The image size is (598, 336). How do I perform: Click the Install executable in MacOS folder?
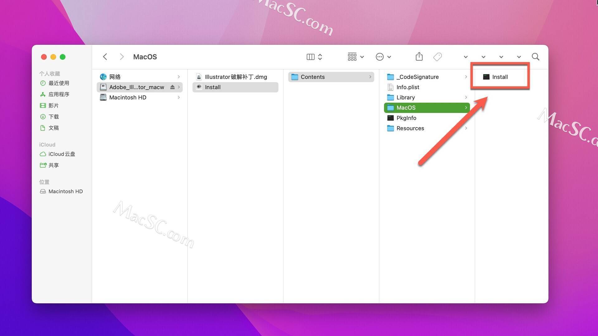500,77
